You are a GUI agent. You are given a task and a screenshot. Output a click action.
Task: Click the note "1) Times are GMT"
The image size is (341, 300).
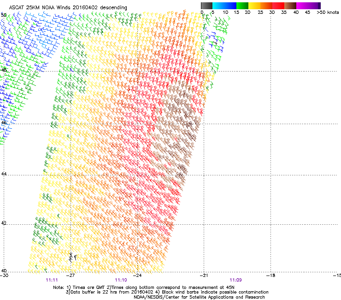[x=86, y=288]
